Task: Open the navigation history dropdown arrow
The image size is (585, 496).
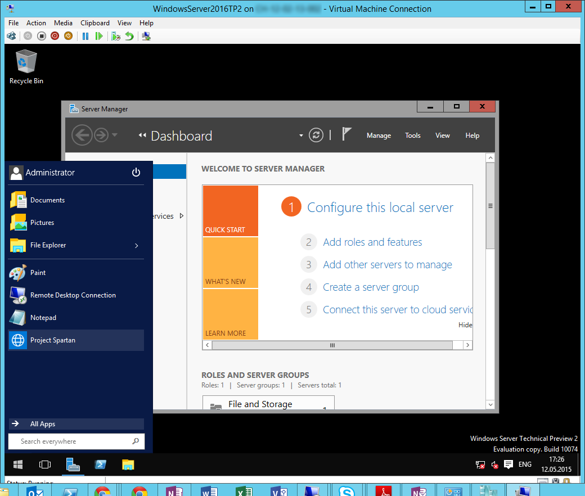Action: pyautogui.click(x=115, y=136)
